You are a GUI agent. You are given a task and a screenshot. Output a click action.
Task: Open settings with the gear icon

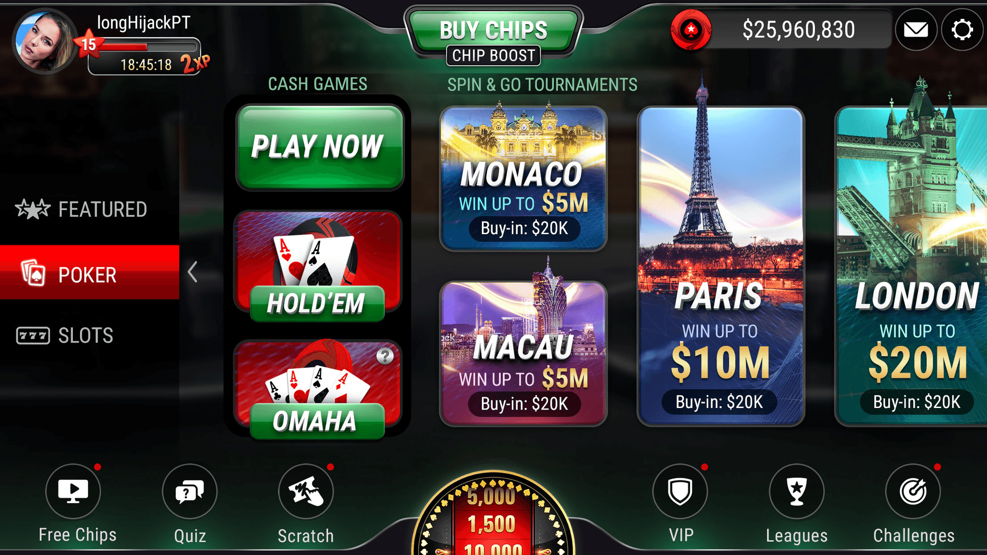962,30
